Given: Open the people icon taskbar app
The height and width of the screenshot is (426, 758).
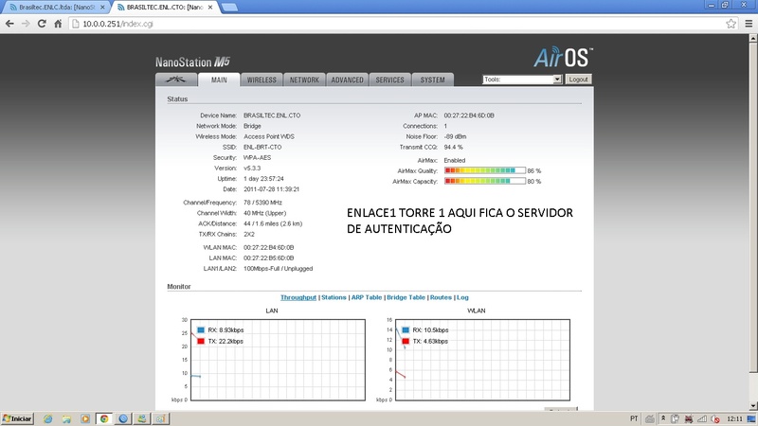Looking at the screenshot, I should tap(141, 418).
